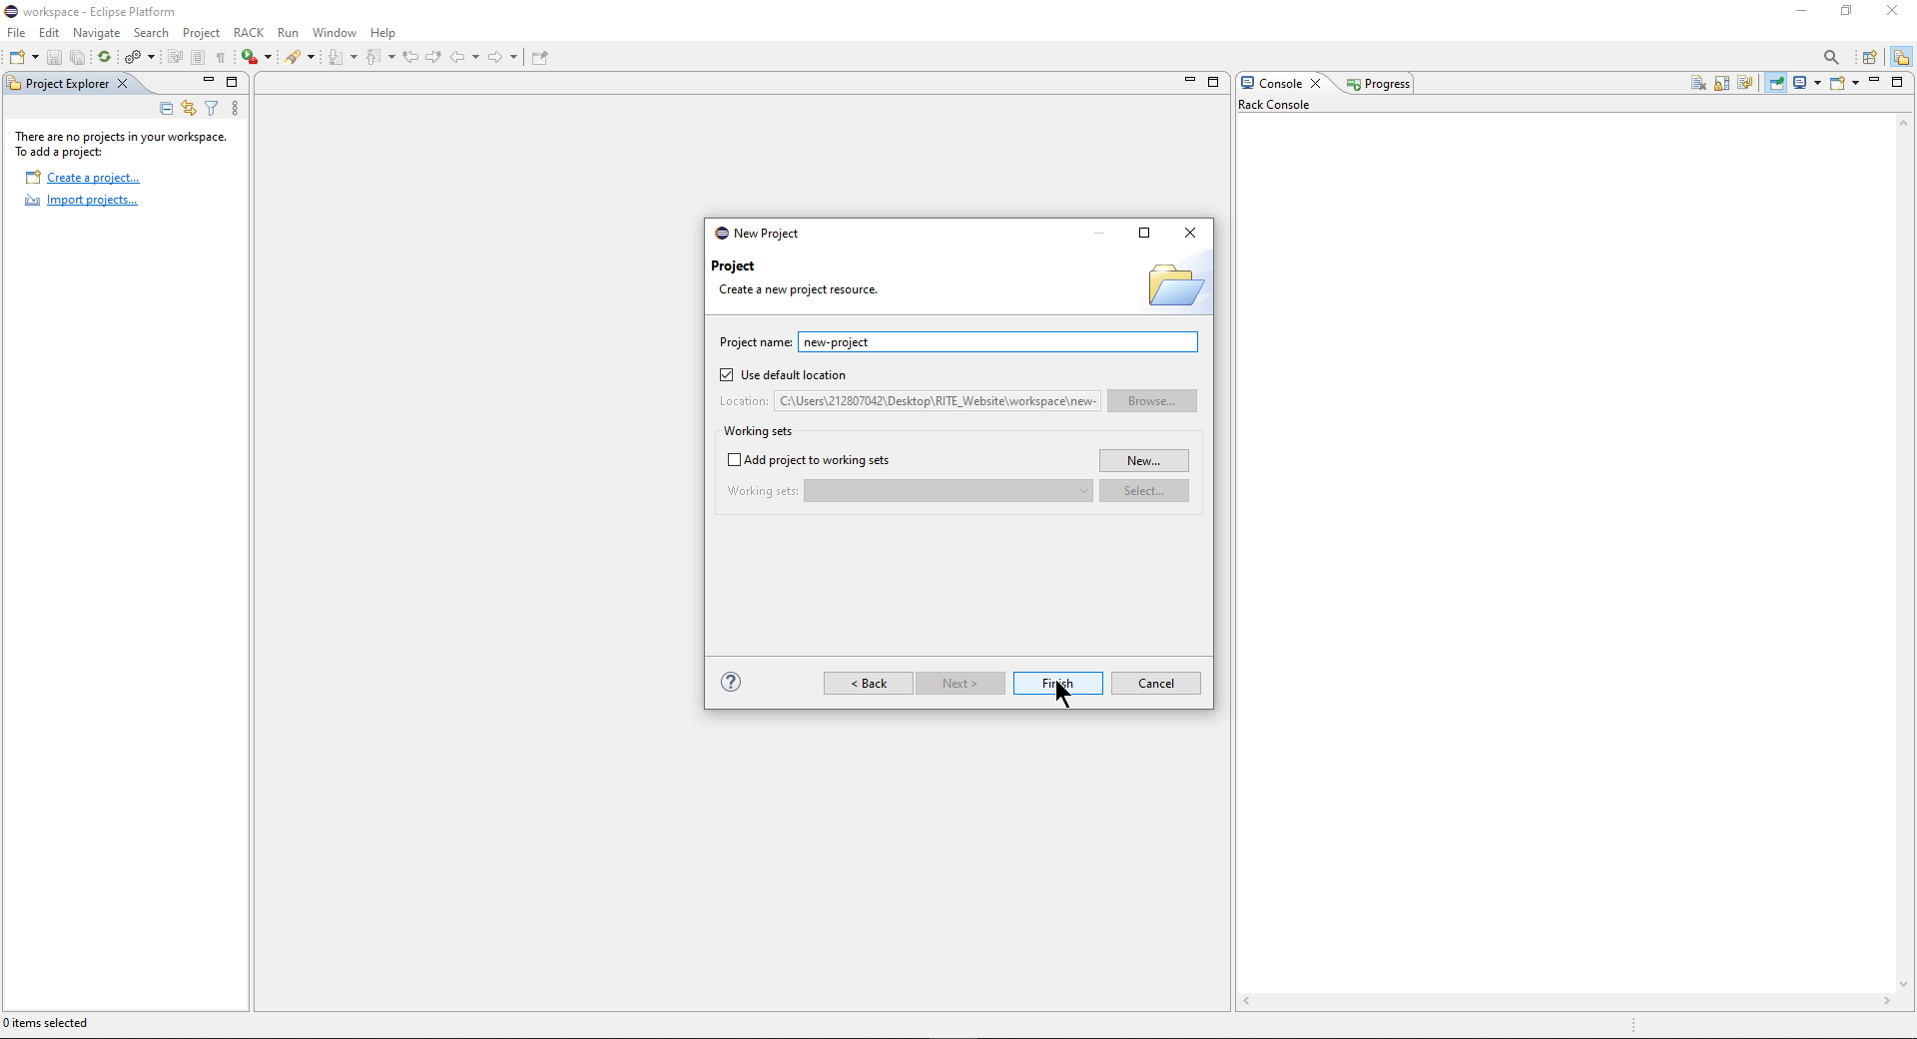Uncheck Use default location checkbox
This screenshot has height=1039, width=1917.
pos(727,375)
